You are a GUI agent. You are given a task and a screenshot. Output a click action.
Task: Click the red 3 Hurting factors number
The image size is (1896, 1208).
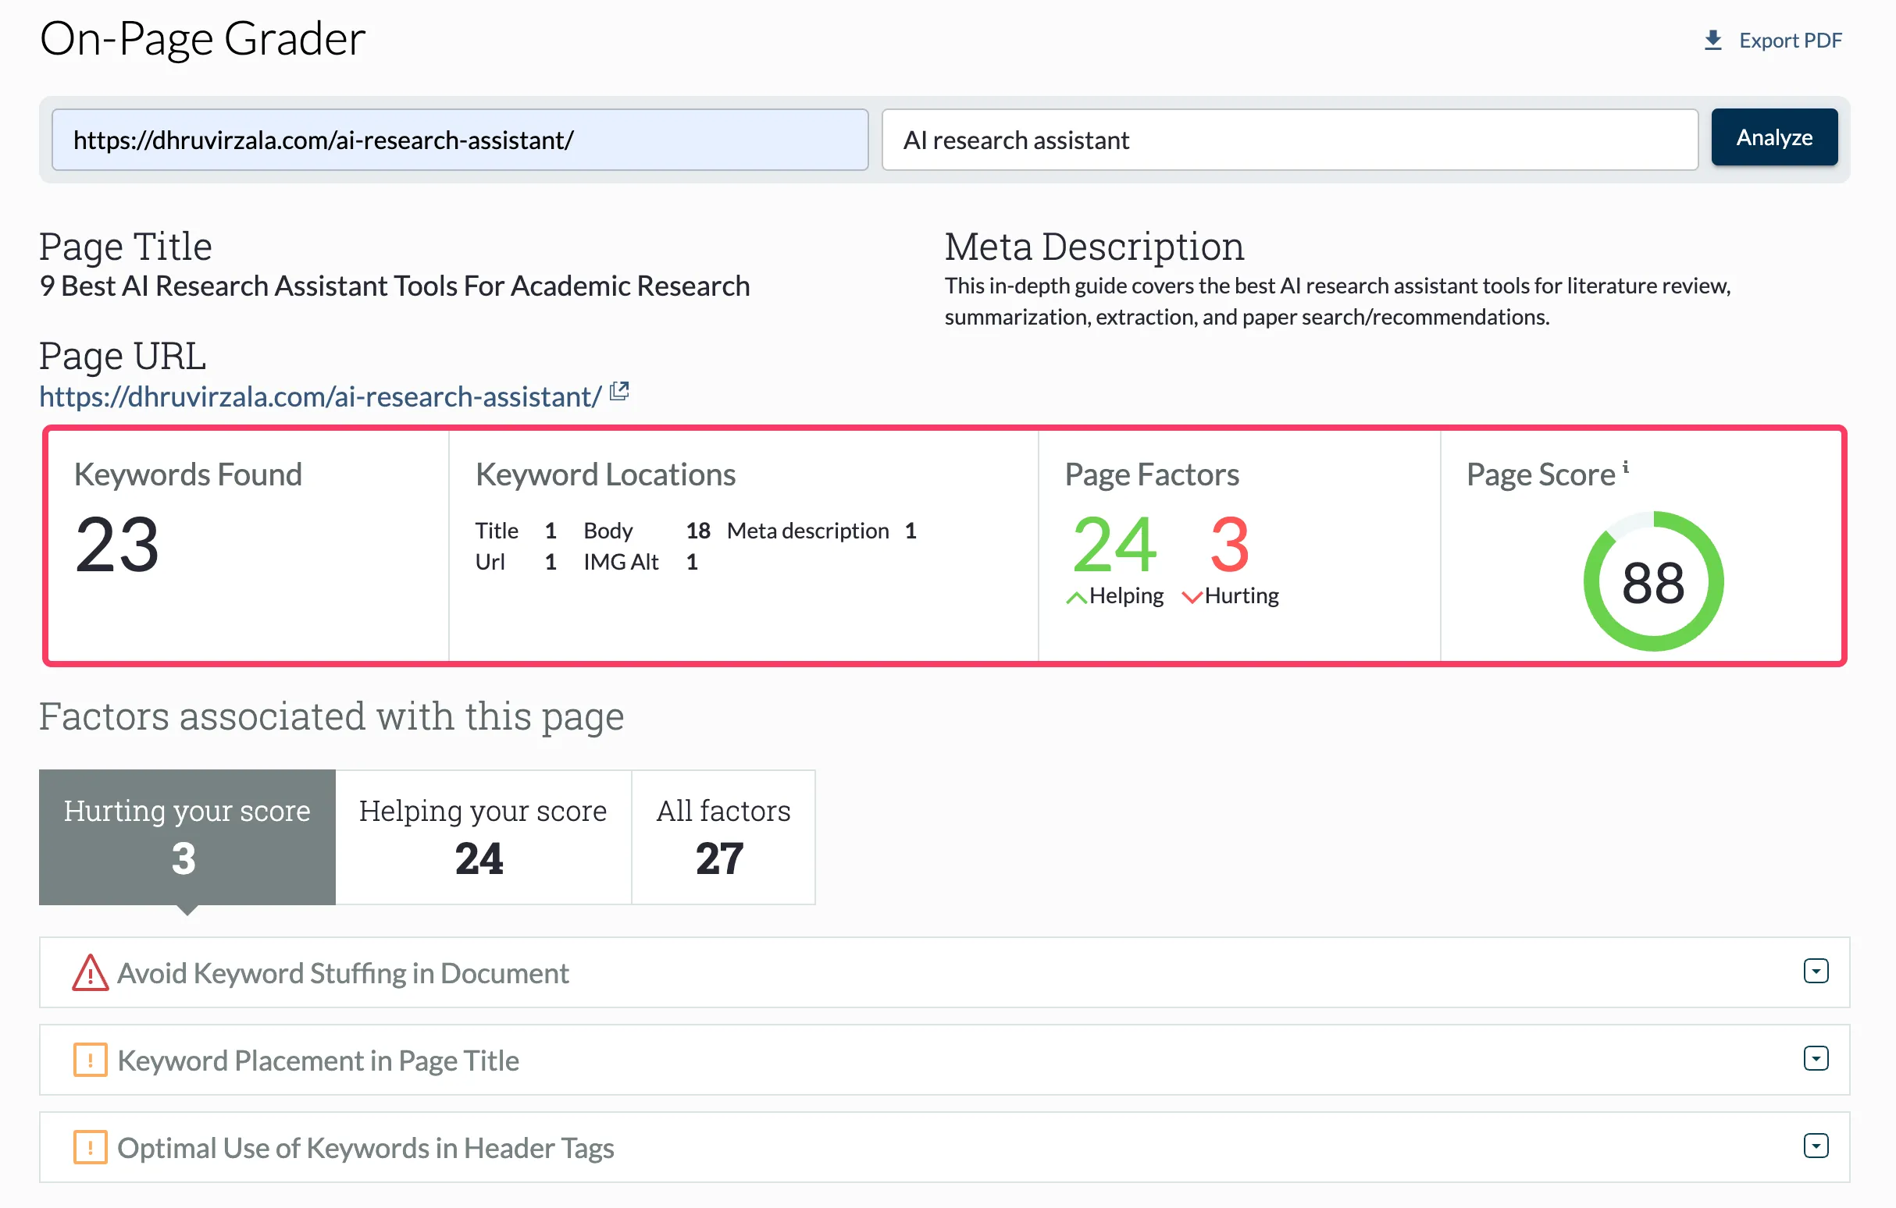1230,544
